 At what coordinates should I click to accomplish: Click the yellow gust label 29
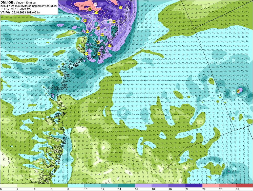[87, 31]
